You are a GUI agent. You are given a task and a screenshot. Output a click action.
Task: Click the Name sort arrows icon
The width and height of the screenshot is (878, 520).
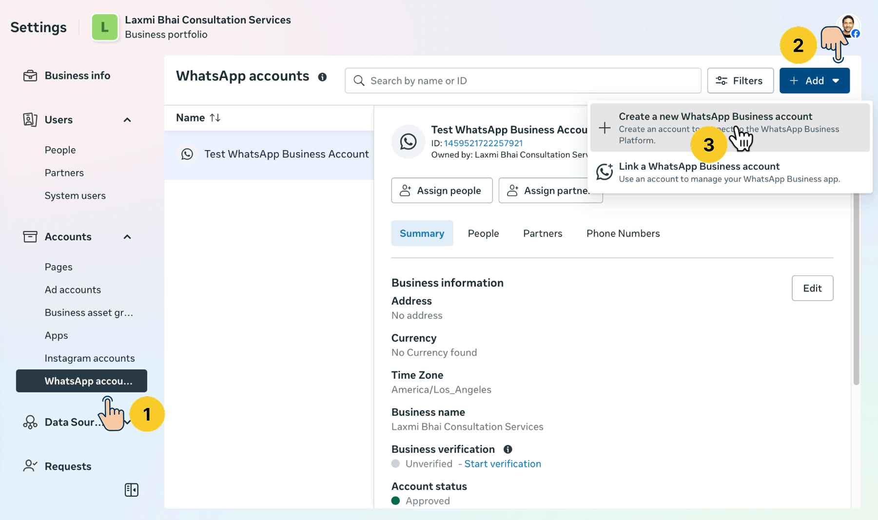click(215, 117)
